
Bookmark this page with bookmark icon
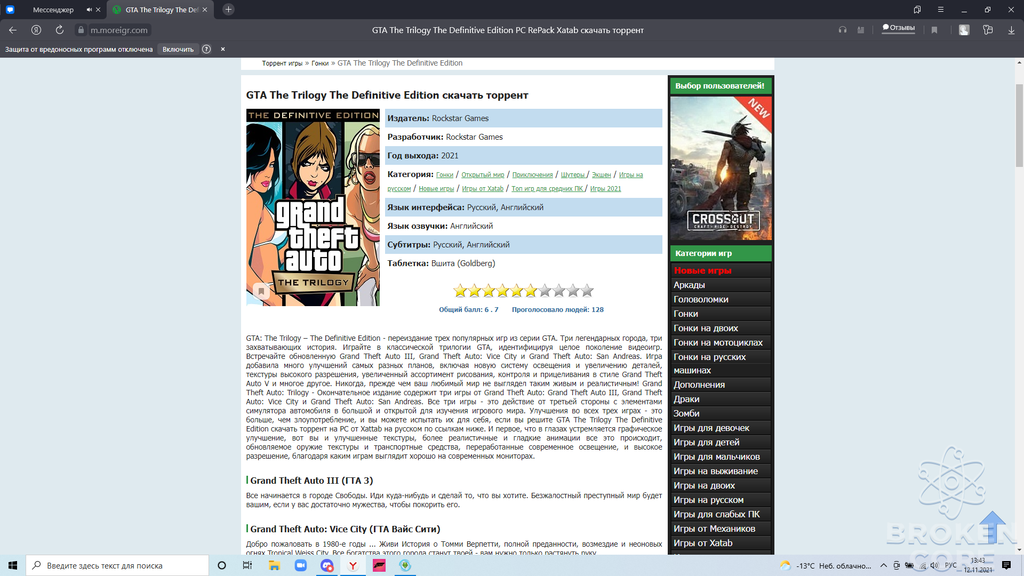(934, 30)
